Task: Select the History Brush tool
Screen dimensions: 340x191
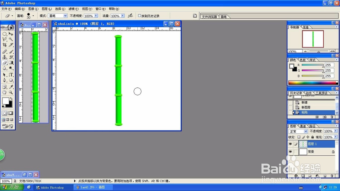Action: [11, 57]
